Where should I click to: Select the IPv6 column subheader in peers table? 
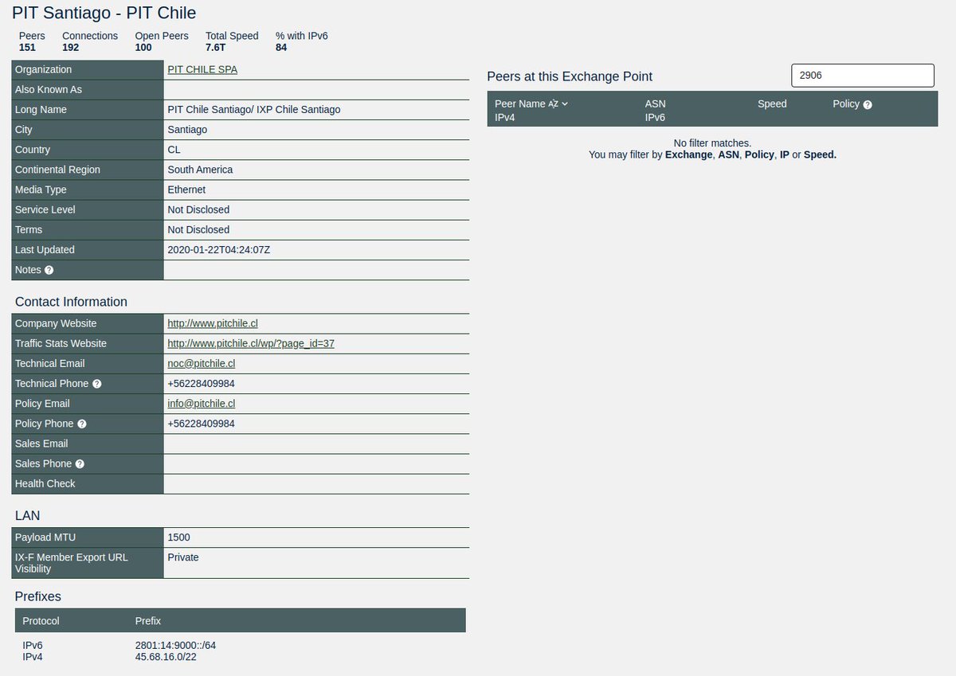coord(655,117)
